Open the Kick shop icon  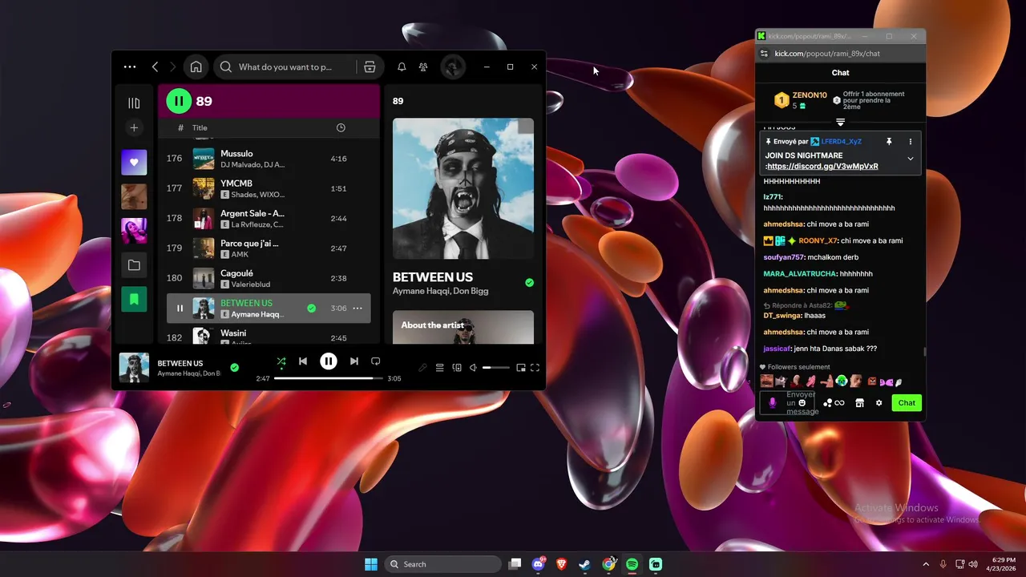859,403
